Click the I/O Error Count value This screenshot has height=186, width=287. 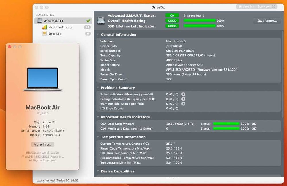[x=172, y=109]
